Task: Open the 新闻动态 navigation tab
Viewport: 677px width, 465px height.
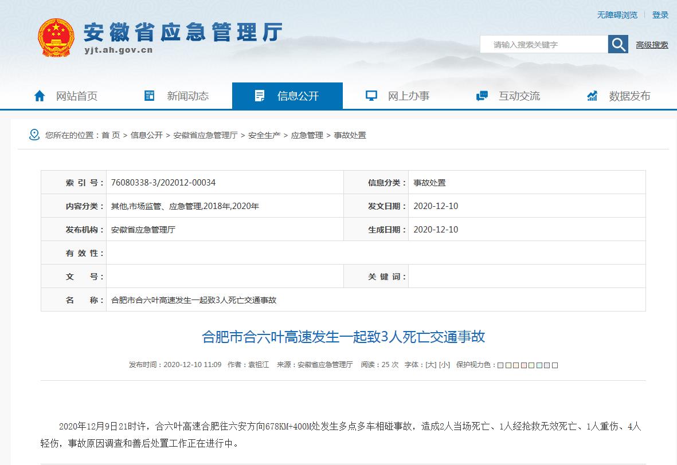Action: point(187,96)
